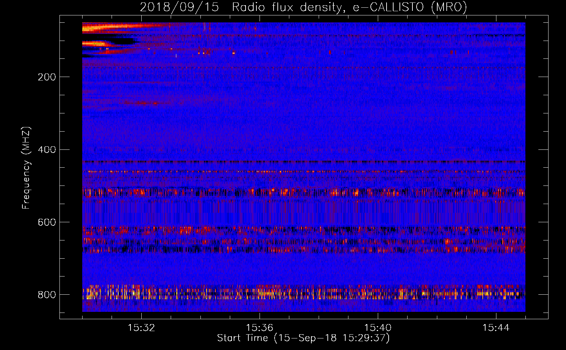
Task: Click the 15:36 time tick label
Action: (260, 328)
